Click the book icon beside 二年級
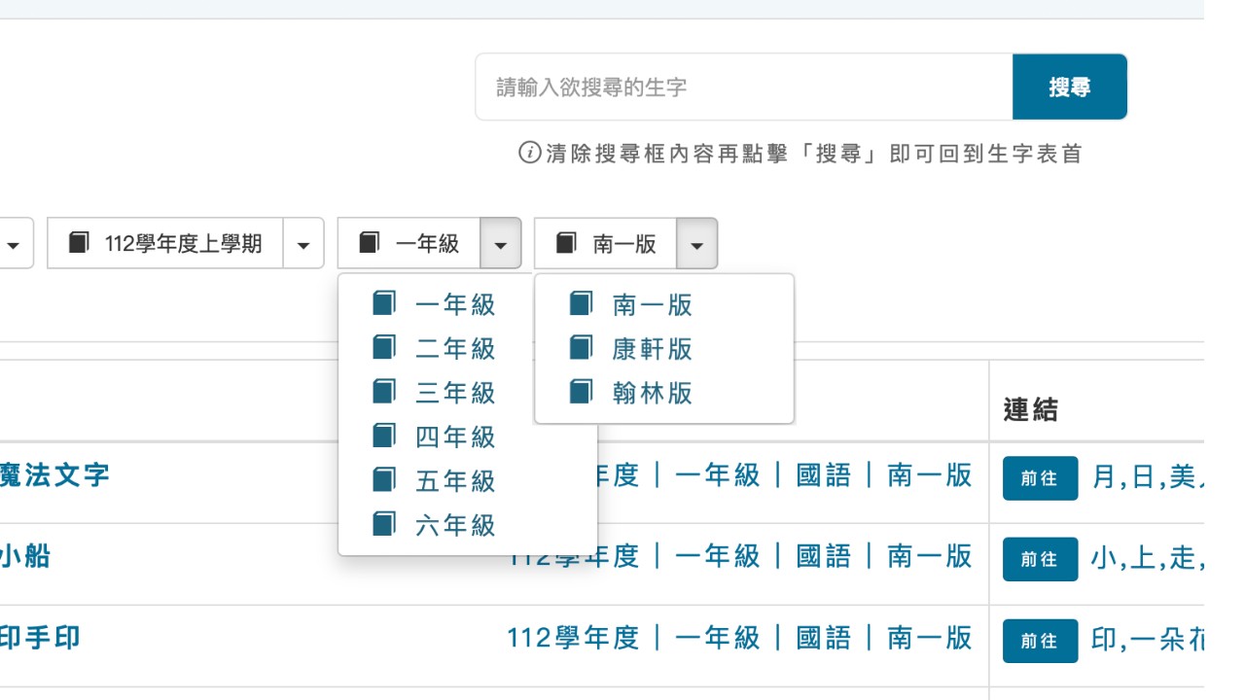The width and height of the screenshot is (1245, 700). 384,347
